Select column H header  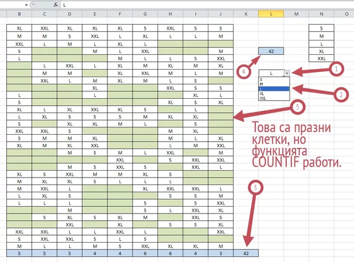[x=170, y=14]
